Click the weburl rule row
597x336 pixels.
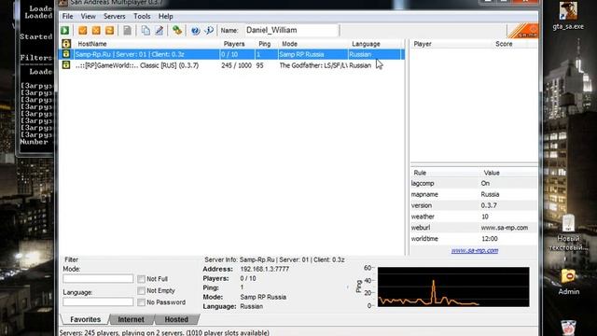(474, 228)
